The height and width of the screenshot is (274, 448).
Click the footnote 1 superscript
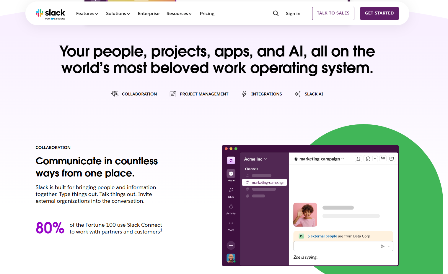161,230
